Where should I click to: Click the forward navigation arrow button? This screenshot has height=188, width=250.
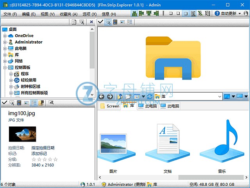(110, 97)
